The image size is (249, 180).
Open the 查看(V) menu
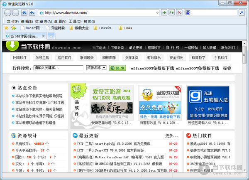(60, 22)
